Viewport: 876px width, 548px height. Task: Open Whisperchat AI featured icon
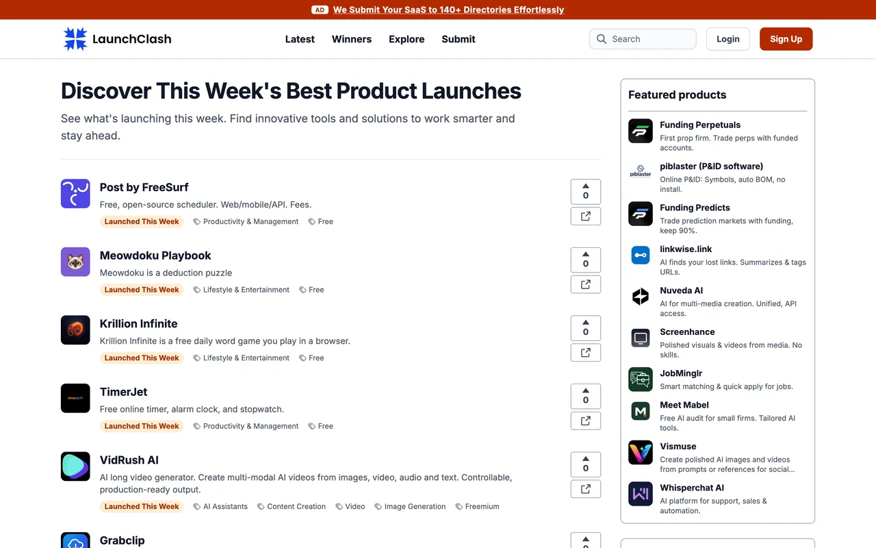[641, 494]
